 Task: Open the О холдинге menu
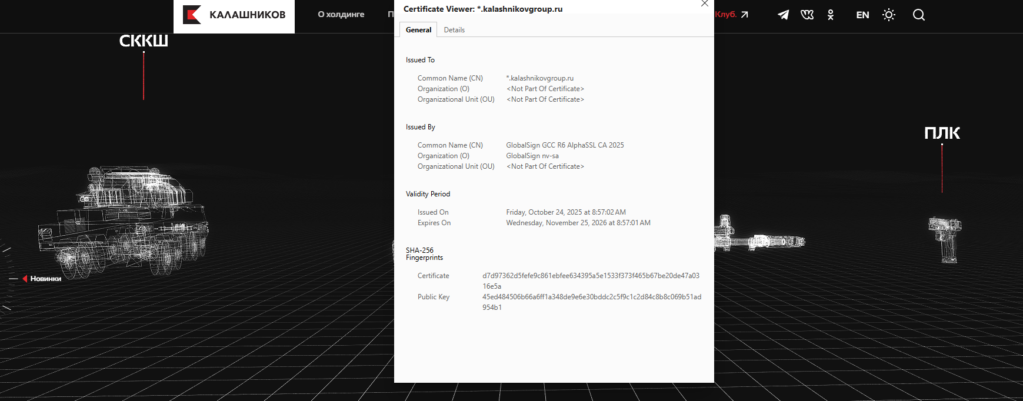click(x=341, y=14)
